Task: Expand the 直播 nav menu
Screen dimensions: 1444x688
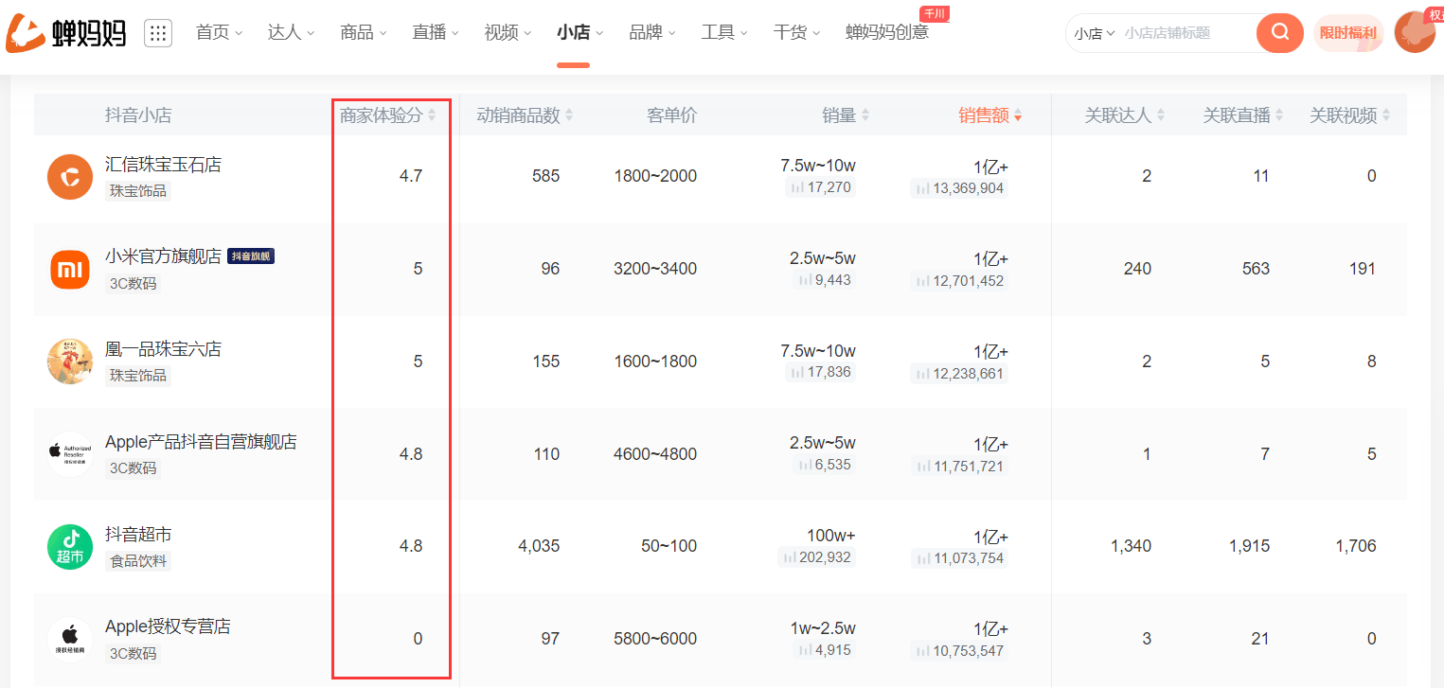Action: tap(436, 32)
